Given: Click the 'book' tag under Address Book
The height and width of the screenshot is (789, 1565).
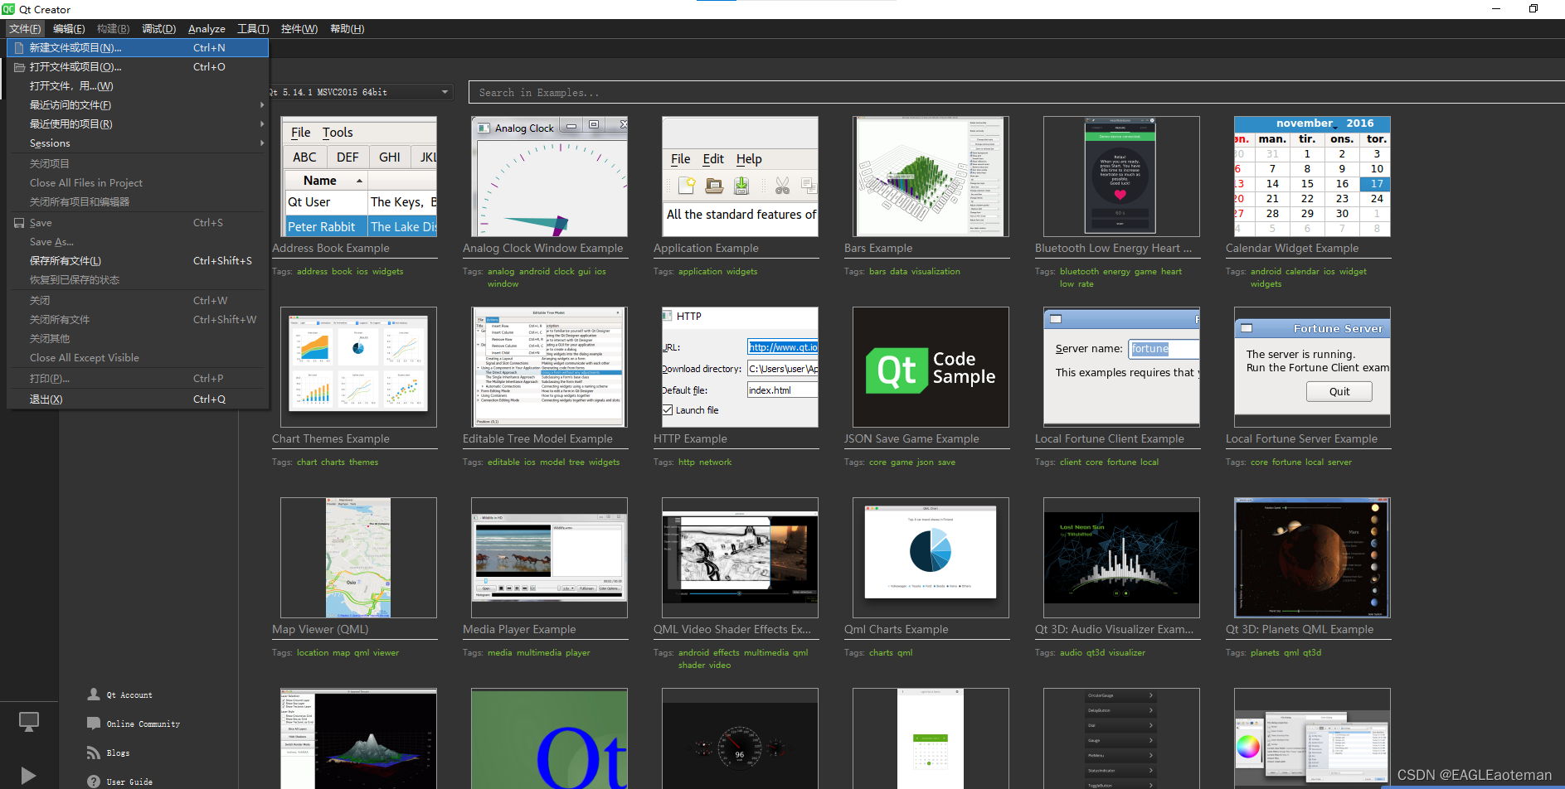Looking at the screenshot, I should [343, 272].
